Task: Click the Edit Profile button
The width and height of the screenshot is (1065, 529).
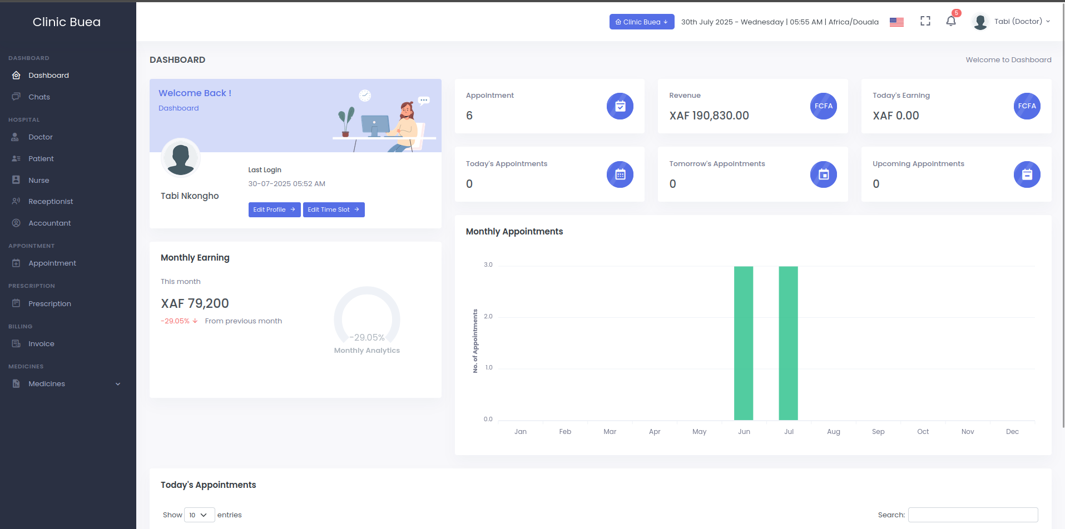Action: [x=274, y=209]
